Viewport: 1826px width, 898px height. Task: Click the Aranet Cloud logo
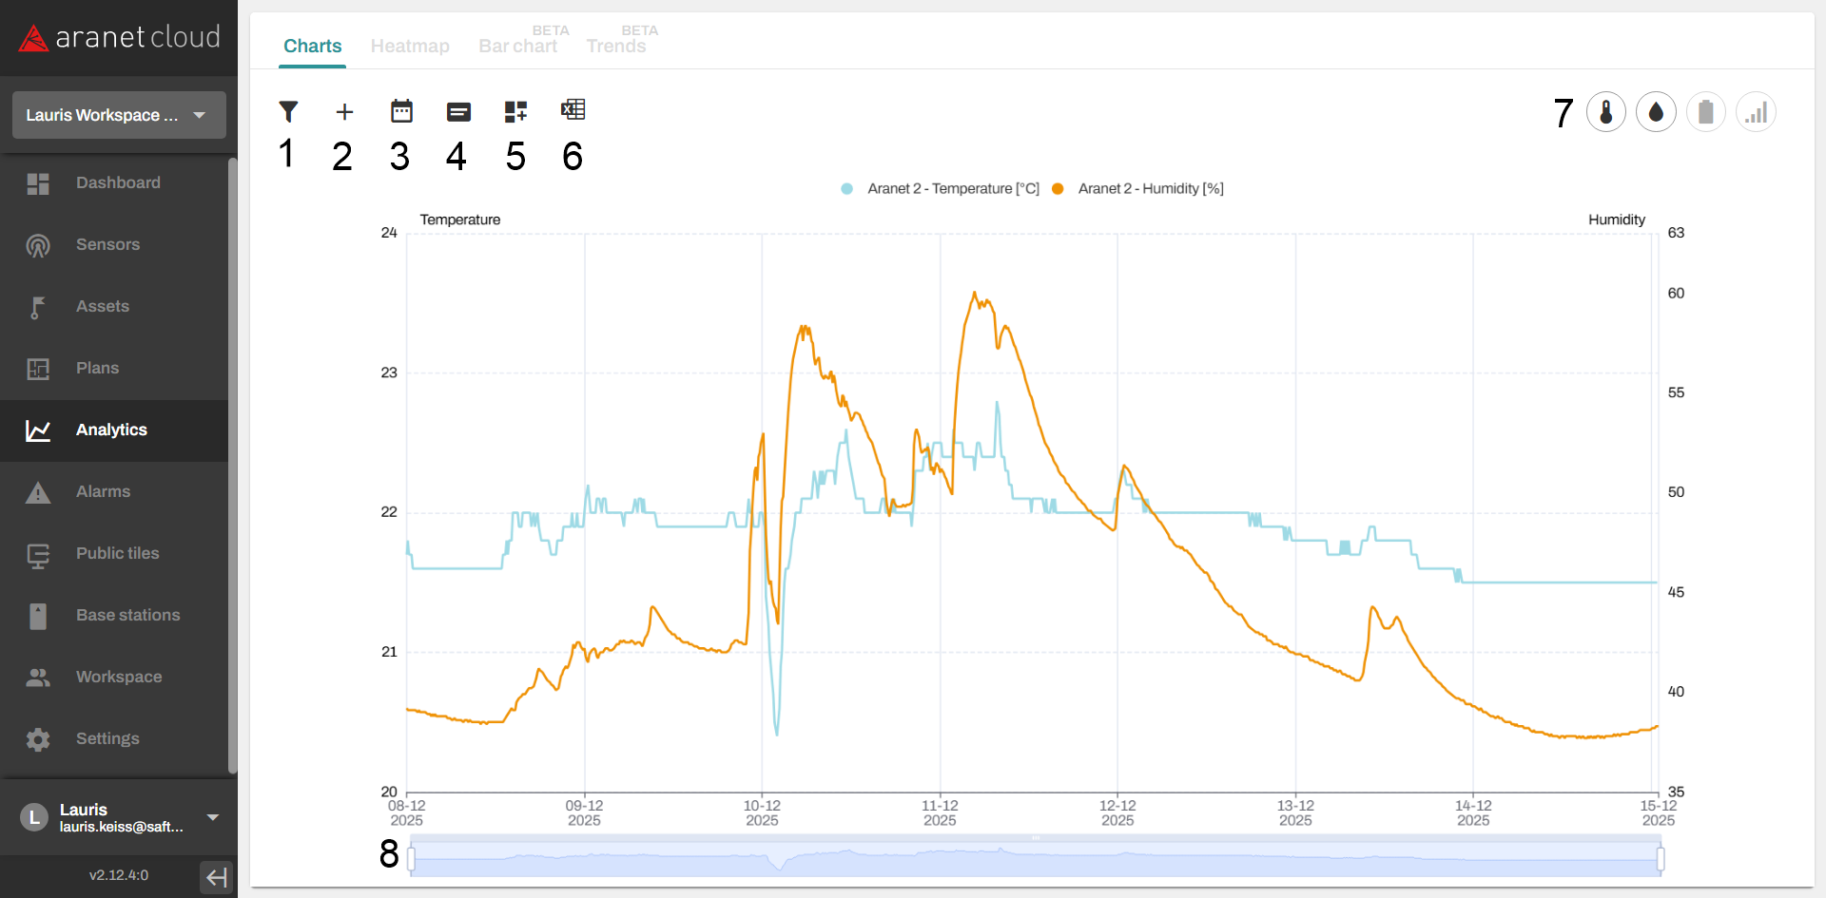pyautogui.click(x=119, y=38)
